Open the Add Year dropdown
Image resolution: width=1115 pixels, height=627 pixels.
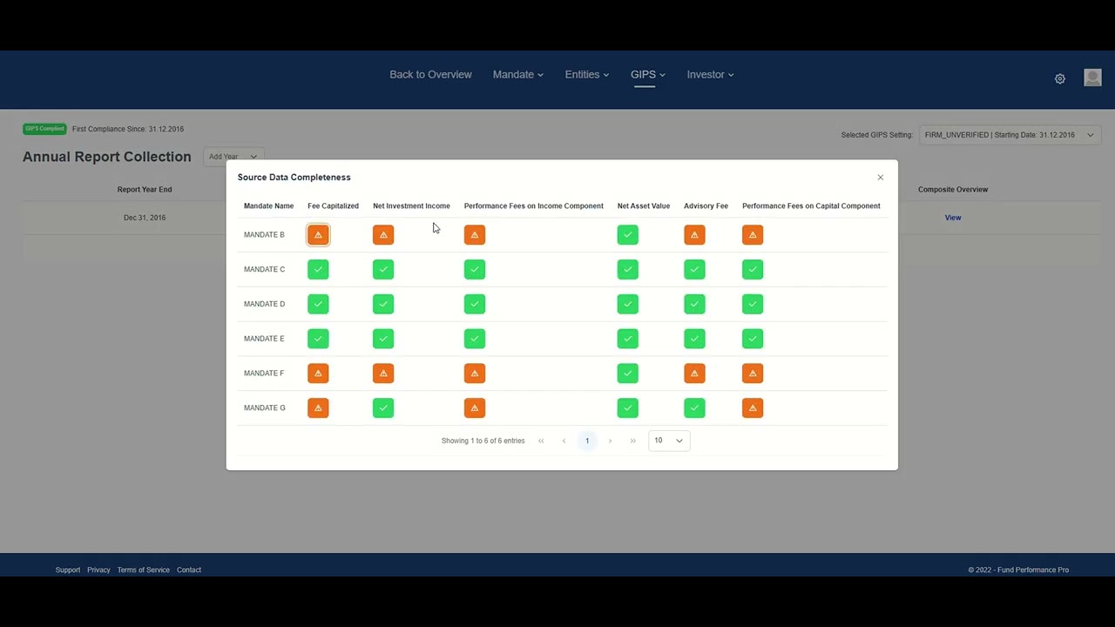233,157
